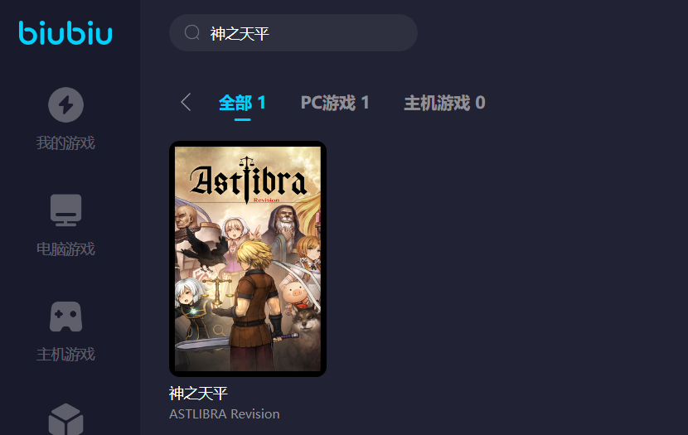688x435 pixels.
Task: Select the 主机游戏 sidebar label
Action: coord(65,355)
